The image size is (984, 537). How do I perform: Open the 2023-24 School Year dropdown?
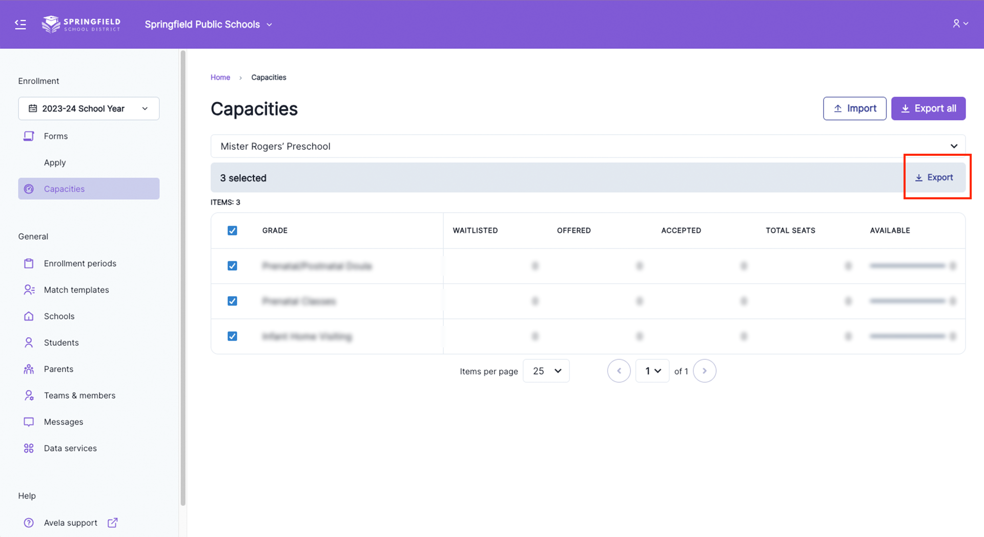tap(89, 109)
